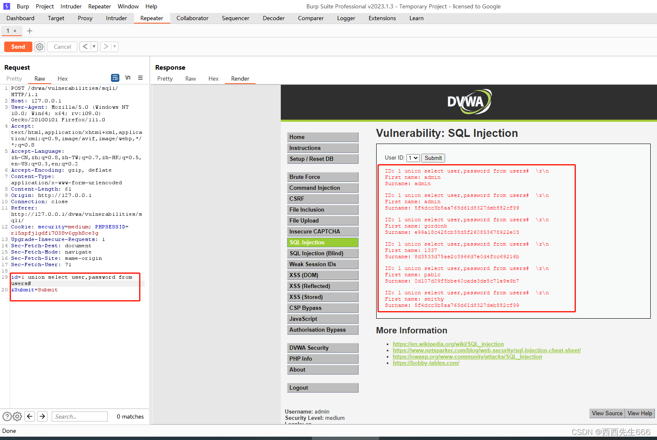This screenshot has width=657, height=440.
Task: Click the DVWA Logout item
Action: pyautogui.click(x=322, y=388)
